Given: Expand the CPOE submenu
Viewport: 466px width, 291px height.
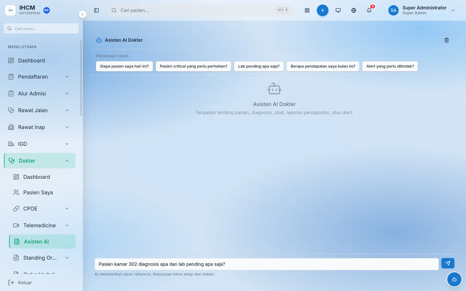Looking at the screenshot, I should pyautogui.click(x=42, y=209).
